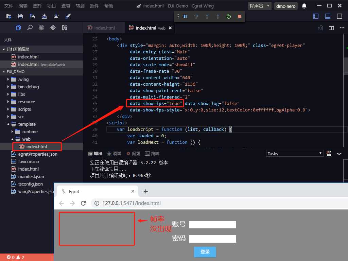348x261 pixels.
Task: Toggle the bottom panel layout
Action: (x=328, y=16)
